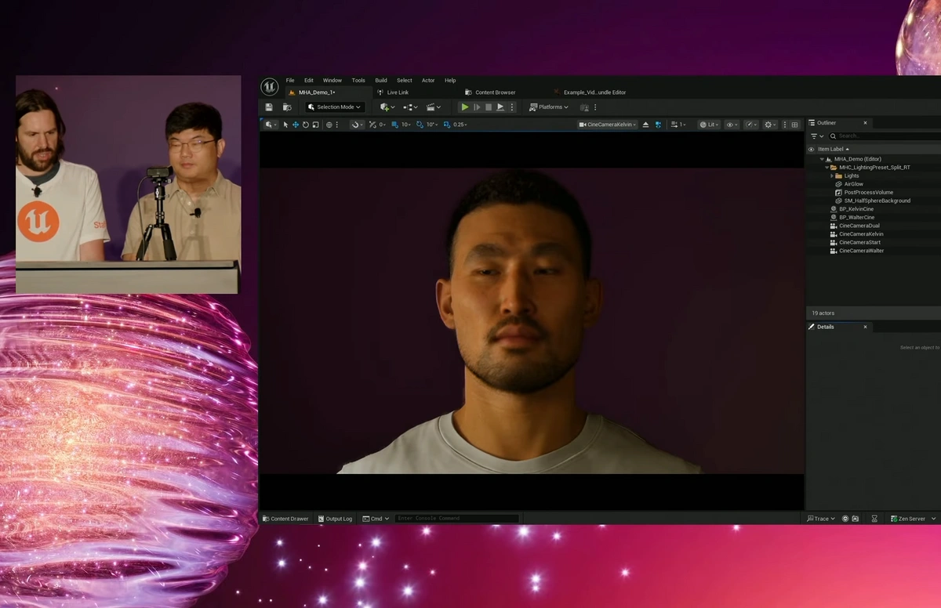Screen dimensions: 941x608
Task: Toggle rotation angle snapping icon
Action: [420, 125]
